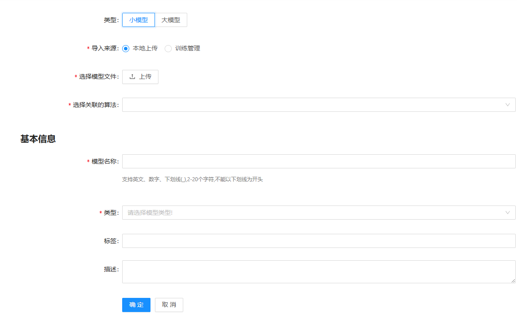Click the upload arrow icon in 上传 button

(x=132, y=77)
